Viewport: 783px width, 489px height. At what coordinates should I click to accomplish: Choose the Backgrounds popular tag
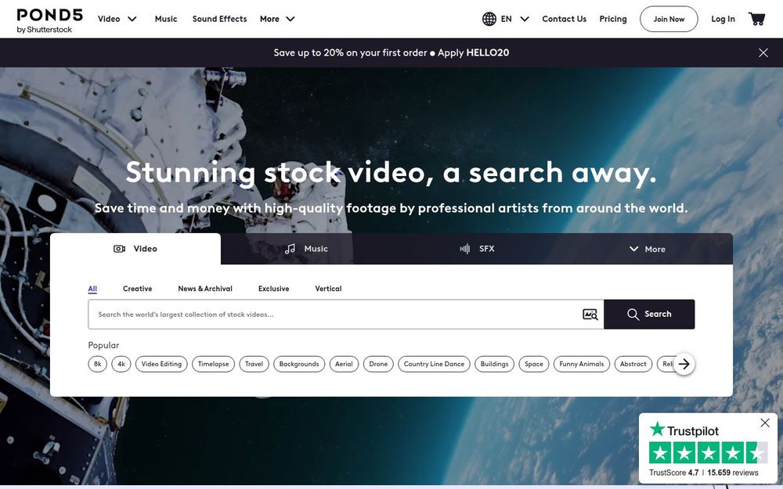(x=299, y=365)
